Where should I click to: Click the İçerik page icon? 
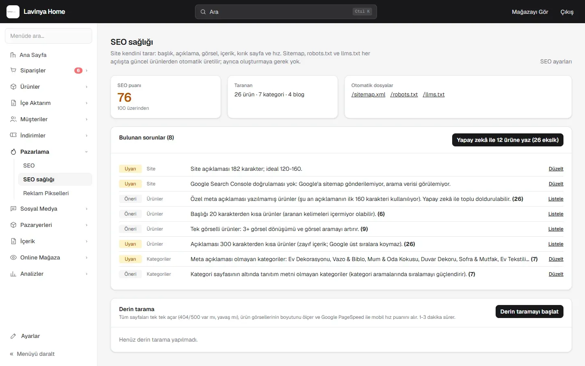tap(13, 241)
